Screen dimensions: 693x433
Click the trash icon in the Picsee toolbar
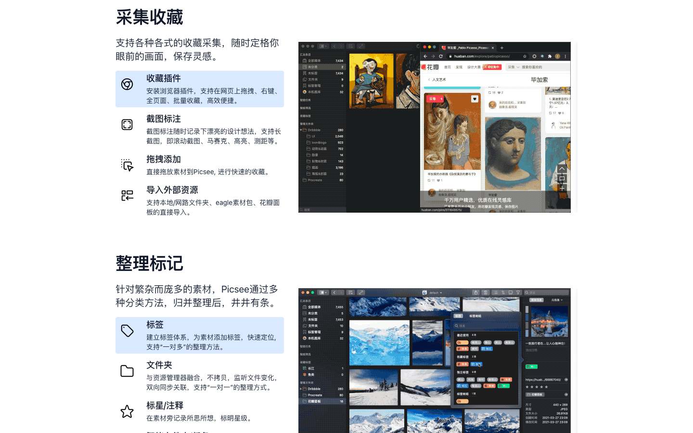pyautogui.click(x=486, y=293)
